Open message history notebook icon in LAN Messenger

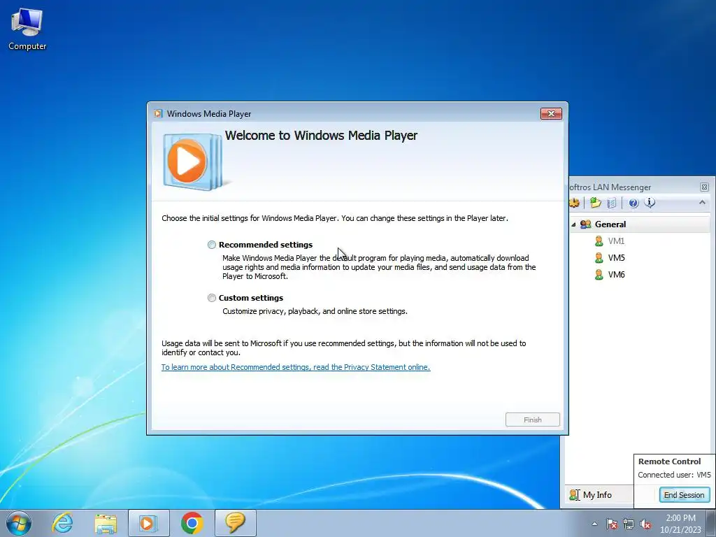612,203
